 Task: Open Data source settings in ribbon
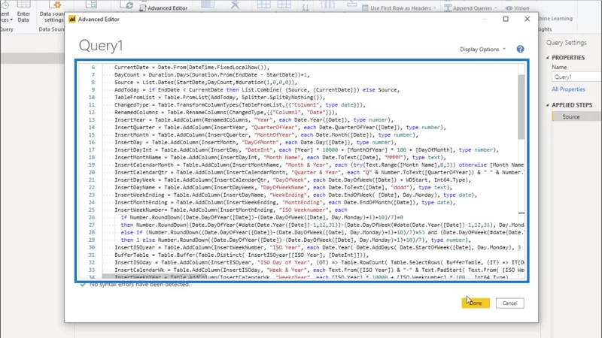click(x=51, y=11)
